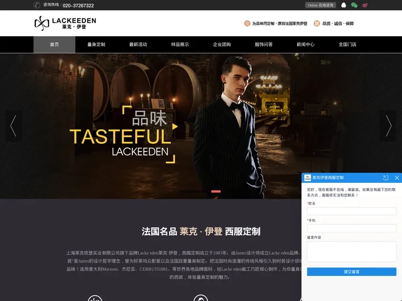Show previous banner slide arrow

point(13,125)
